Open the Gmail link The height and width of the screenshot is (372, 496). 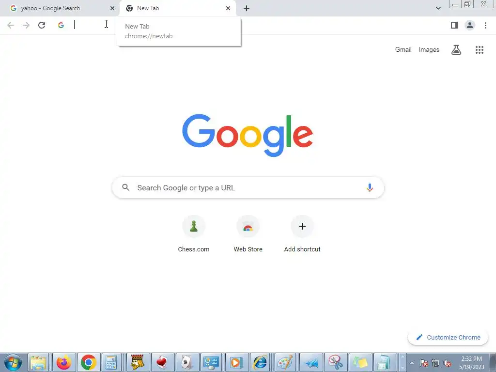pyautogui.click(x=403, y=50)
